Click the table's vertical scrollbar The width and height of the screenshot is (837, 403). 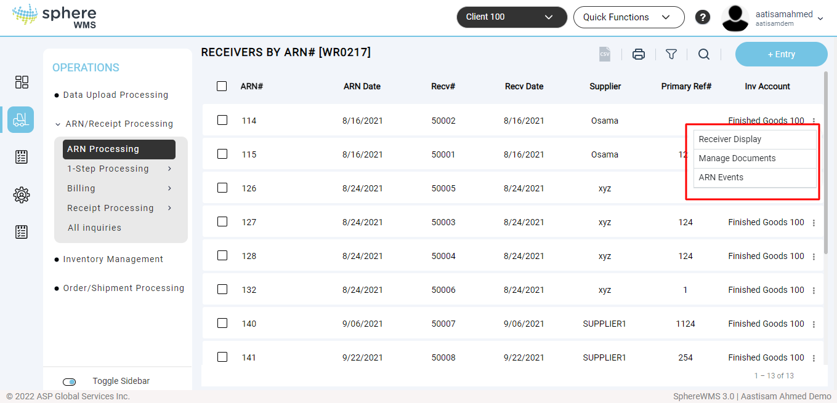[x=826, y=160]
